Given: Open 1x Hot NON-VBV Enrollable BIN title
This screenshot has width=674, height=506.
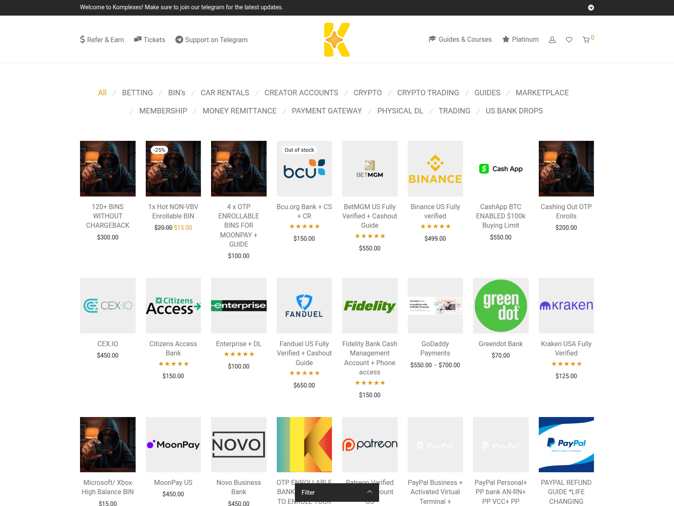Looking at the screenshot, I should click(x=173, y=211).
